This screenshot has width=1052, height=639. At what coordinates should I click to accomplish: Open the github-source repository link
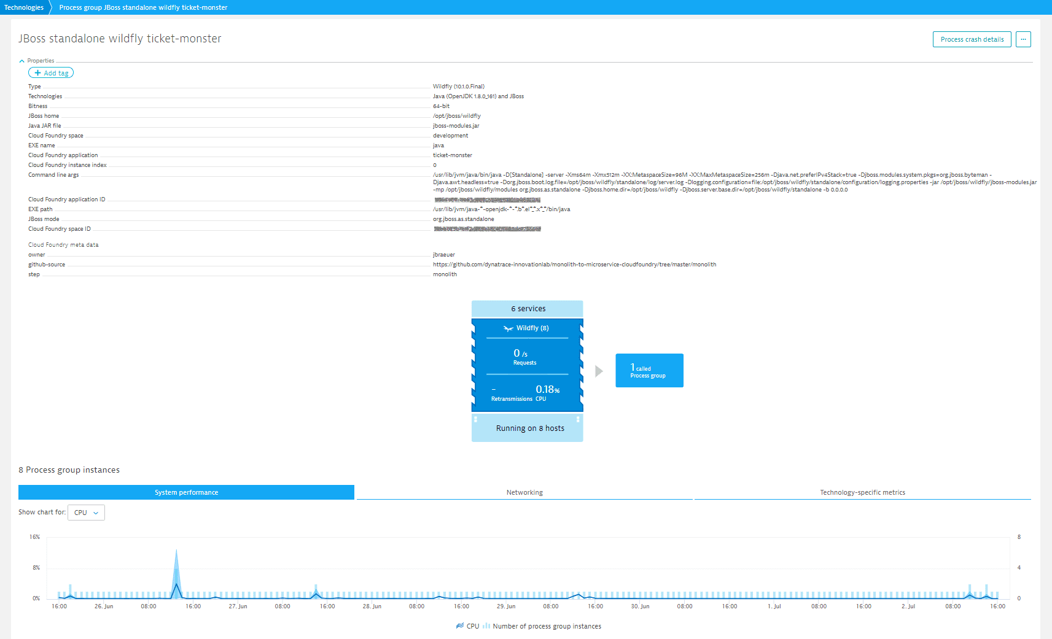coord(574,265)
